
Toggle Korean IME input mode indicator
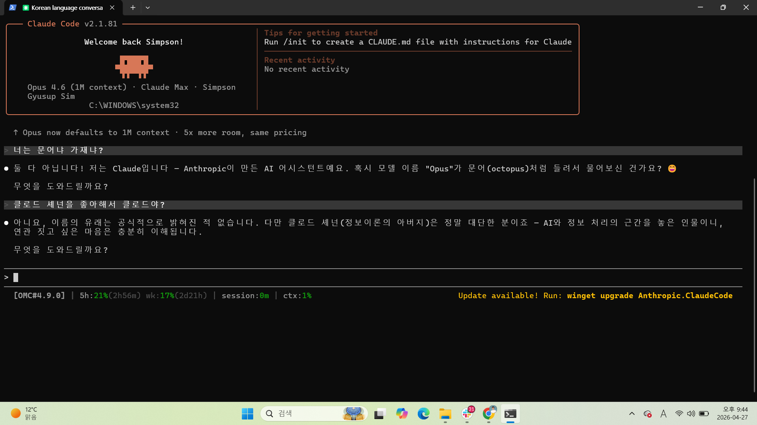(x=664, y=414)
